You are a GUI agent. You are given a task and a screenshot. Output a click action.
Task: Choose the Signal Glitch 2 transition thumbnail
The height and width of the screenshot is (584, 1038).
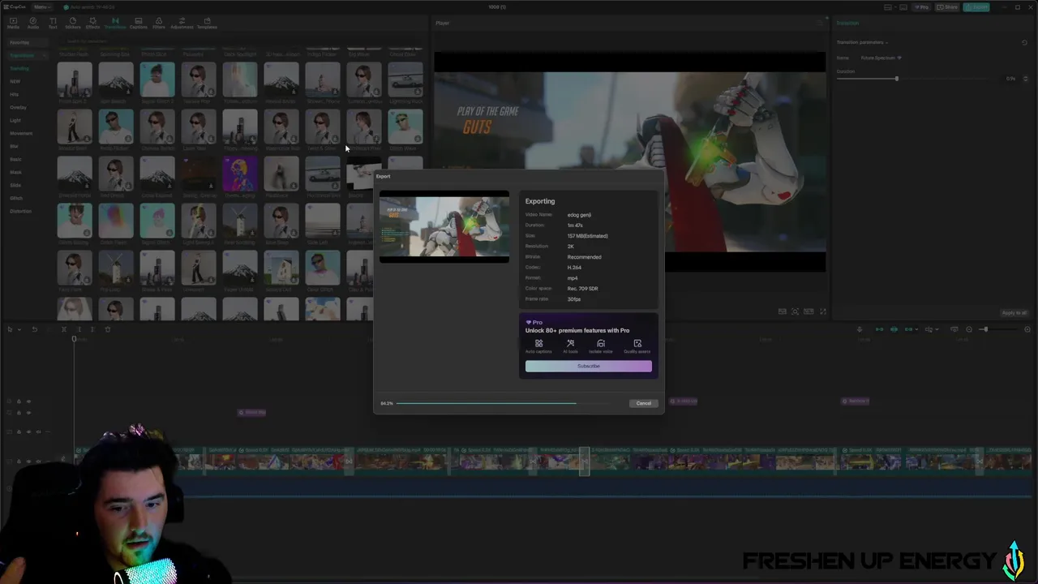157,79
